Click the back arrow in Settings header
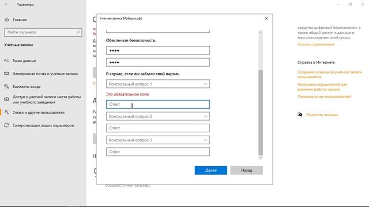This screenshot has height=207, width=369. click(6, 5)
